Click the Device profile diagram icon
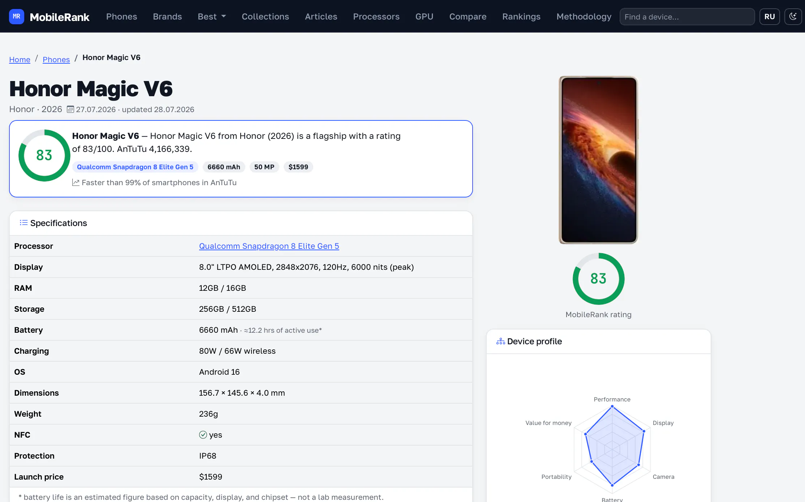The width and height of the screenshot is (805, 502). (501, 341)
